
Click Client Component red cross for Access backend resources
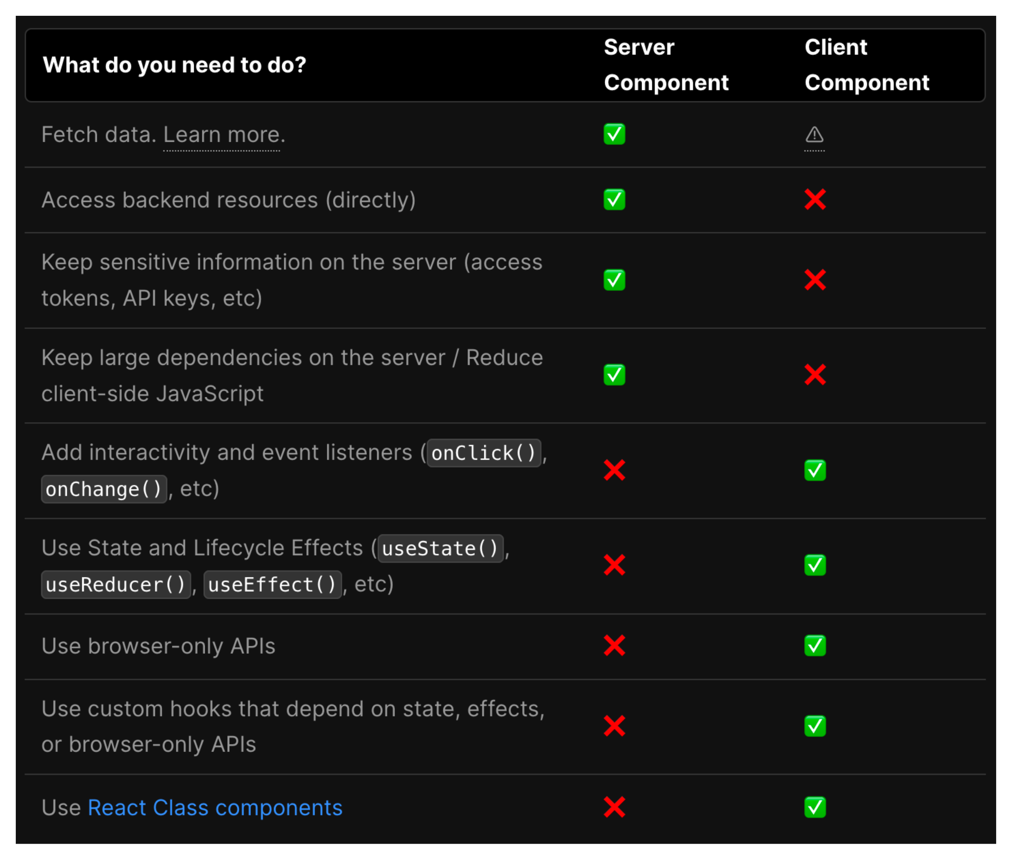click(815, 199)
